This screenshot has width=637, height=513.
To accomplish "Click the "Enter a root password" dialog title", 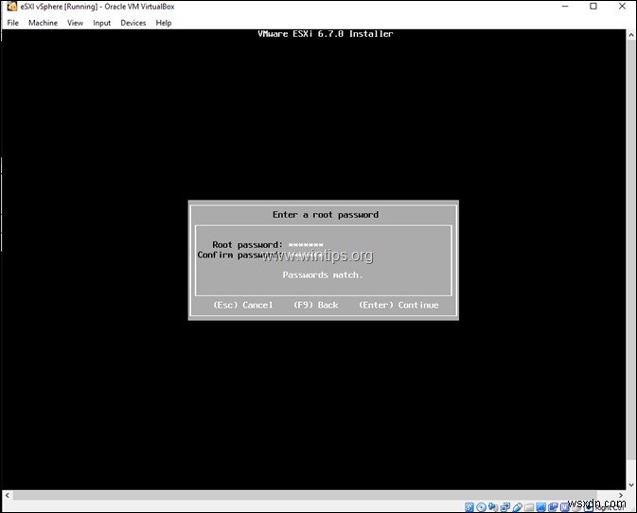I will point(326,215).
